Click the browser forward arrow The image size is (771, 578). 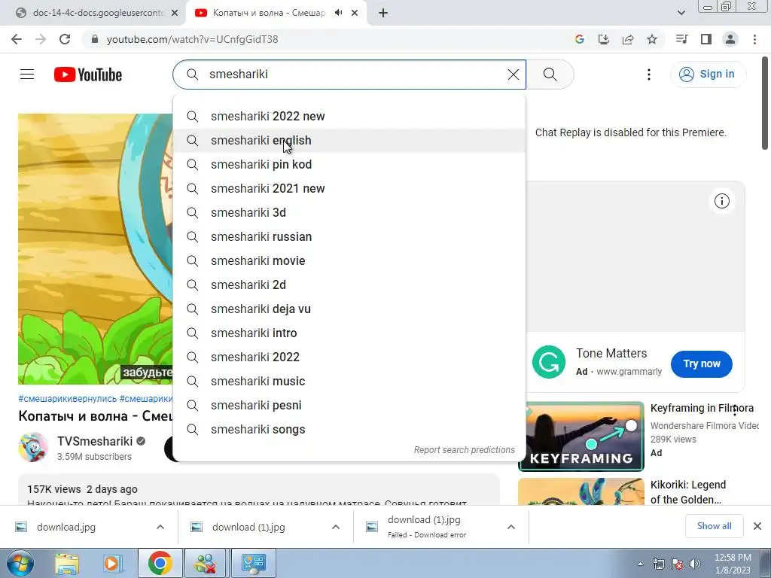pos(41,39)
